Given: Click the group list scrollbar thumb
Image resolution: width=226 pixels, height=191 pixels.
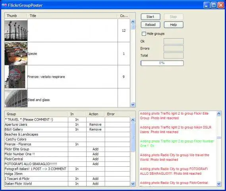Looking at the screenshot, I should 133,137.
